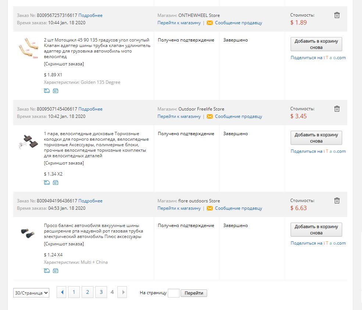
Task: Open the golden valve adapter thumbnail
Action: tap(26, 48)
